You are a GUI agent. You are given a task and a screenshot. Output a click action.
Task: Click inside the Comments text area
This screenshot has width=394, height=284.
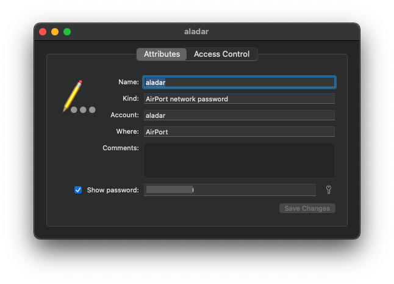(238, 160)
